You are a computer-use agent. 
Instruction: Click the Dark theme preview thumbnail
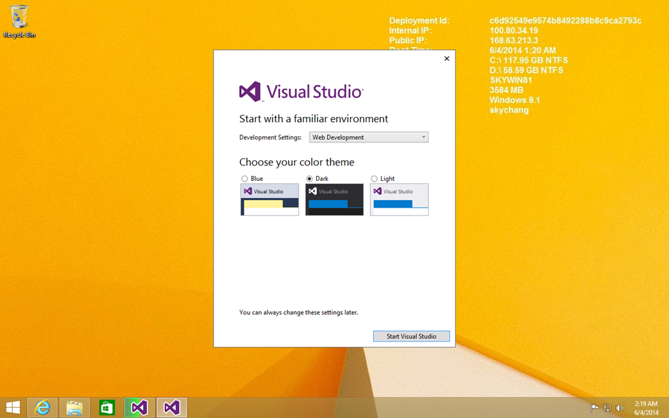pyautogui.click(x=334, y=200)
